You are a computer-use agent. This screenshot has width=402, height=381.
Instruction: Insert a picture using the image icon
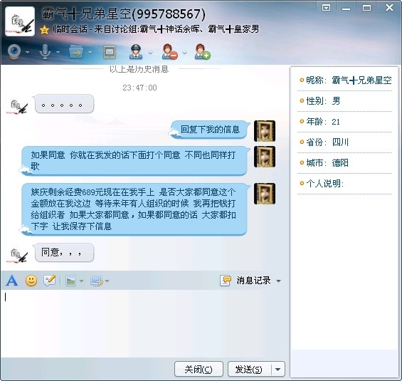(x=70, y=281)
